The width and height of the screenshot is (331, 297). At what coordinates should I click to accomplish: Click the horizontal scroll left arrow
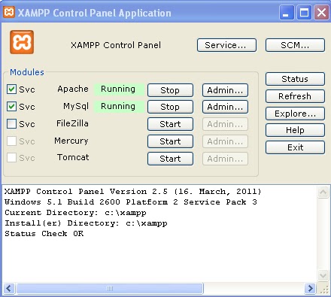tap(9, 288)
